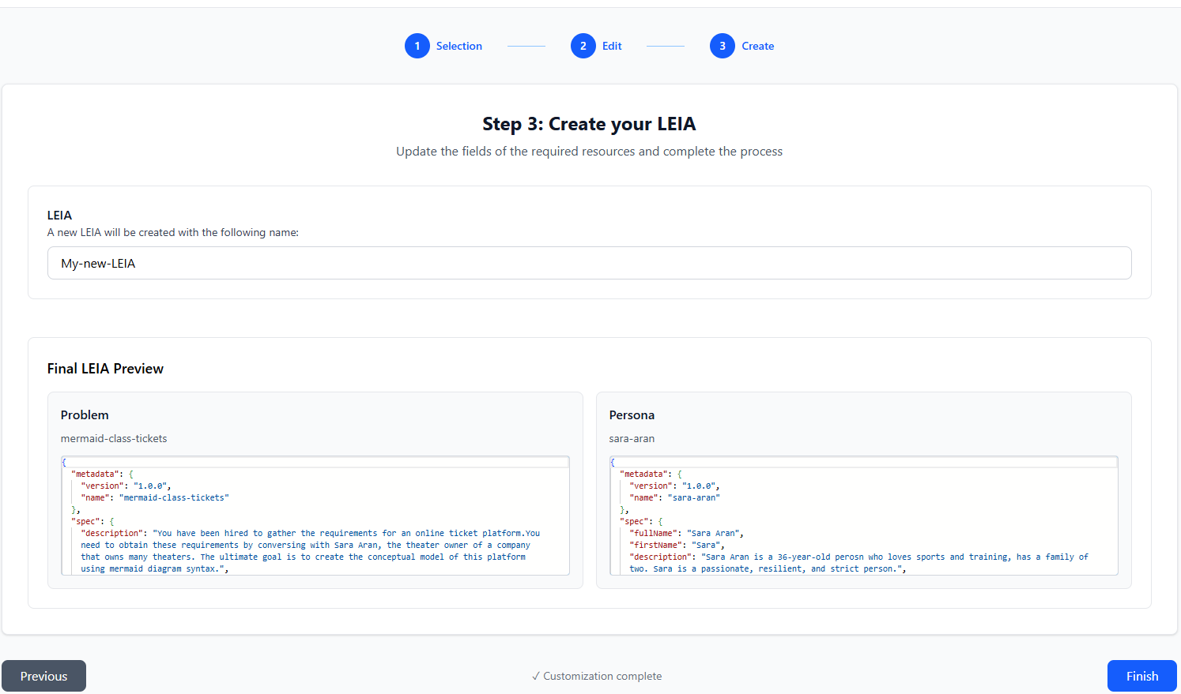Image resolution: width=1181 pixels, height=694 pixels.
Task: Select the Create step label
Action: click(757, 46)
